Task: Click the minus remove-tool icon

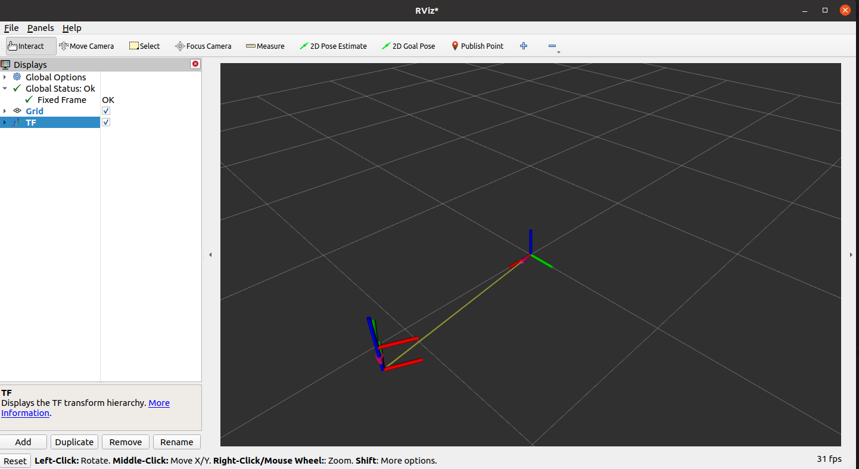Action: click(552, 46)
